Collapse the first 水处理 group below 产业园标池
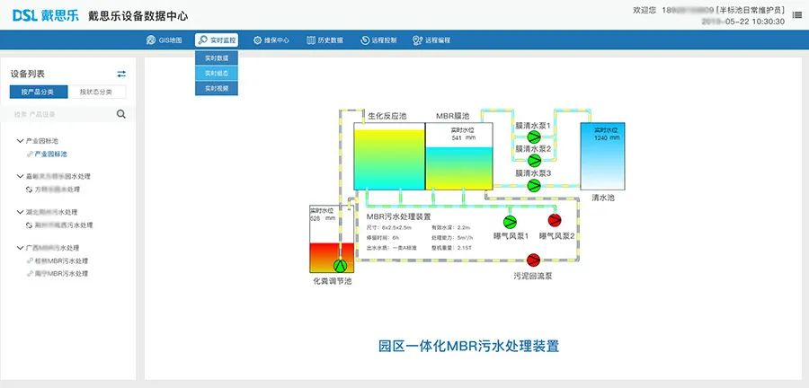The image size is (809, 388). [x=20, y=176]
